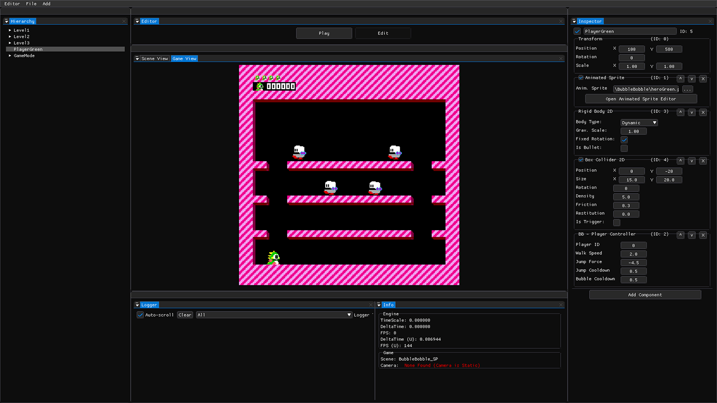Remove the Rigid Body 2D component
This screenshot has height=403, width=717.
703,112
